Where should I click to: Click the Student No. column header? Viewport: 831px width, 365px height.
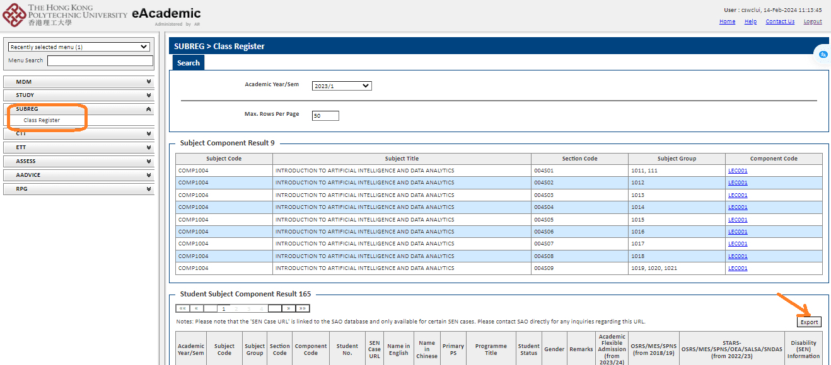(x=347, y=349)
